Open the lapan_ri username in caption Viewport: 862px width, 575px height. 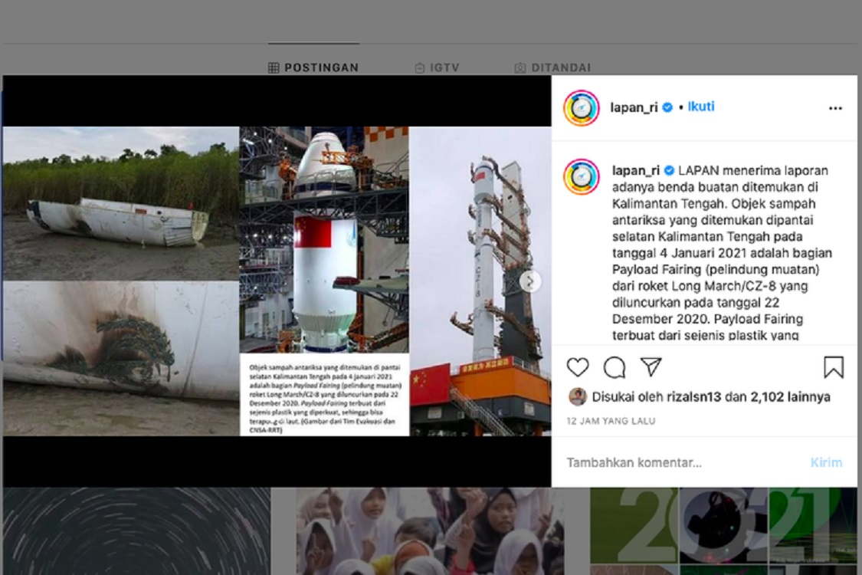(x=634, y=170)
